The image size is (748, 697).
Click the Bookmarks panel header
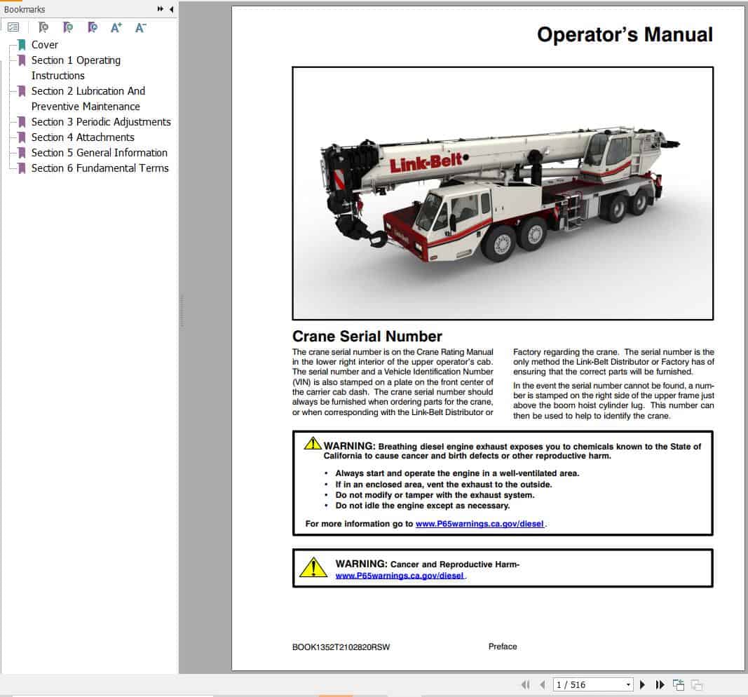pyautogui.click(x=27, y=9)
